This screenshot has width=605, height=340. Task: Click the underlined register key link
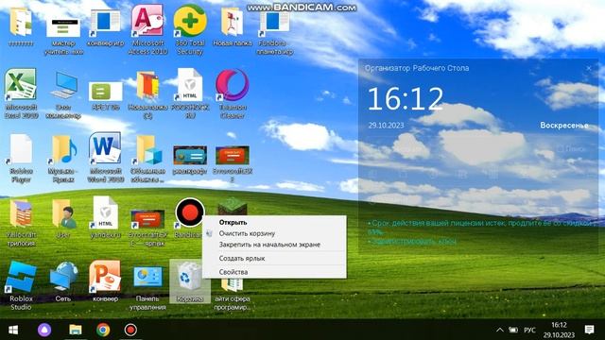[413, 242]
